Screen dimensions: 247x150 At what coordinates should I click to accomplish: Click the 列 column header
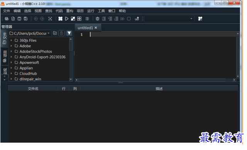75,89
